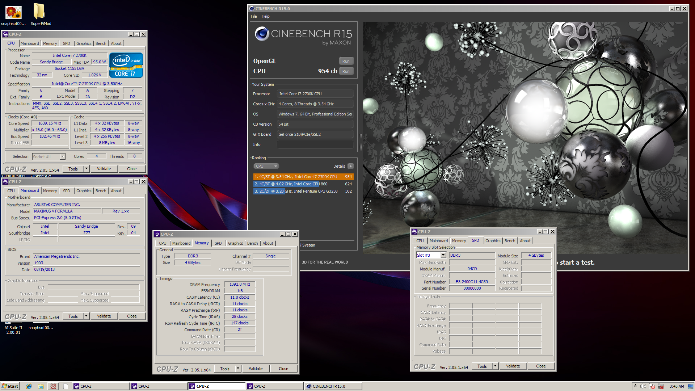Viewport: 695px width, 391px height.
Task: Show hidden tray icons with the arrow
Action: point(635,386)
